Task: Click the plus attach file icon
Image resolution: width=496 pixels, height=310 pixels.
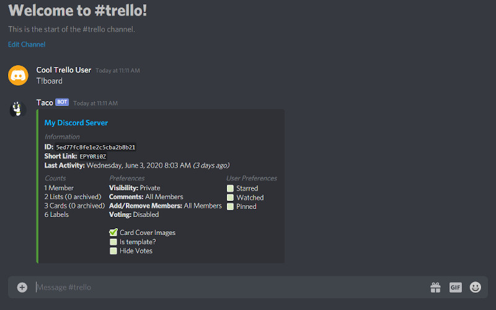Action: [x=22, y=287]
